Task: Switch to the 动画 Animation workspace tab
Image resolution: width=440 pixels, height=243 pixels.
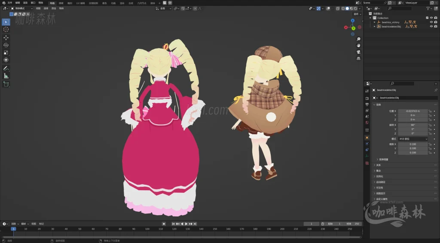Action: 113,3
